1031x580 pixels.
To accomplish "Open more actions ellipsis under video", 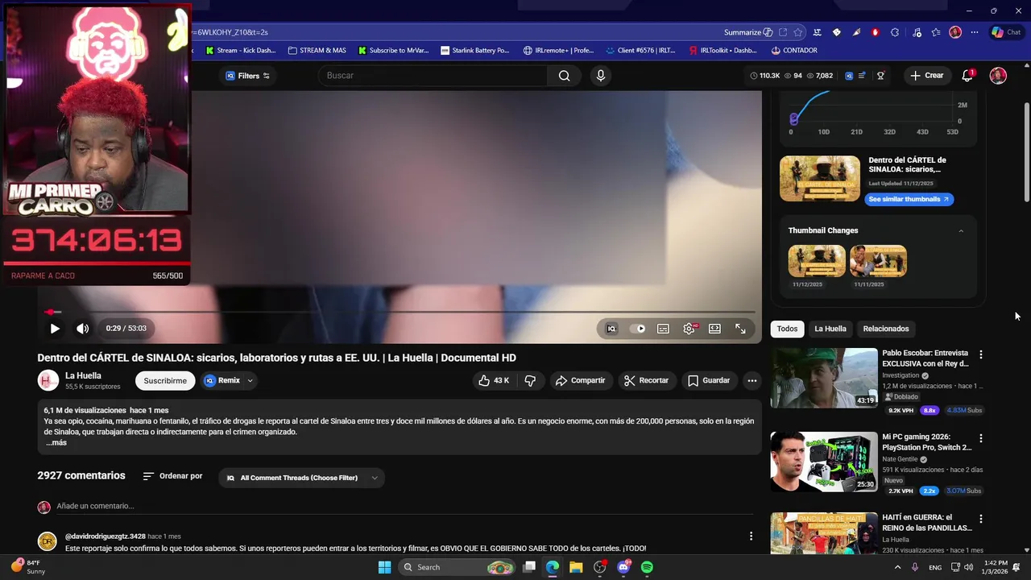I will click(x=752, y=380).
